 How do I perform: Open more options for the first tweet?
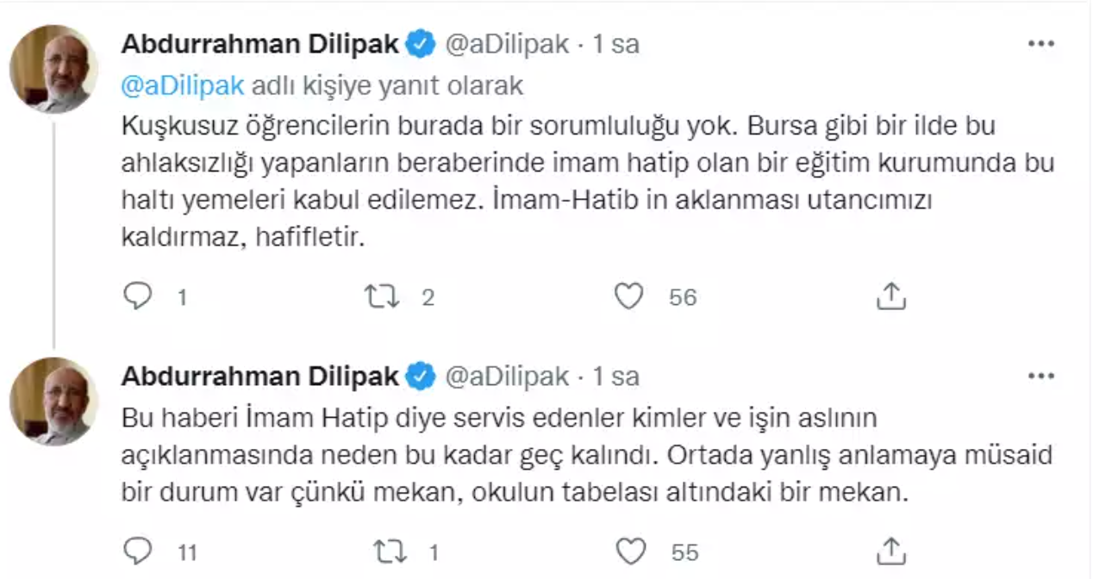[1041, 44]
